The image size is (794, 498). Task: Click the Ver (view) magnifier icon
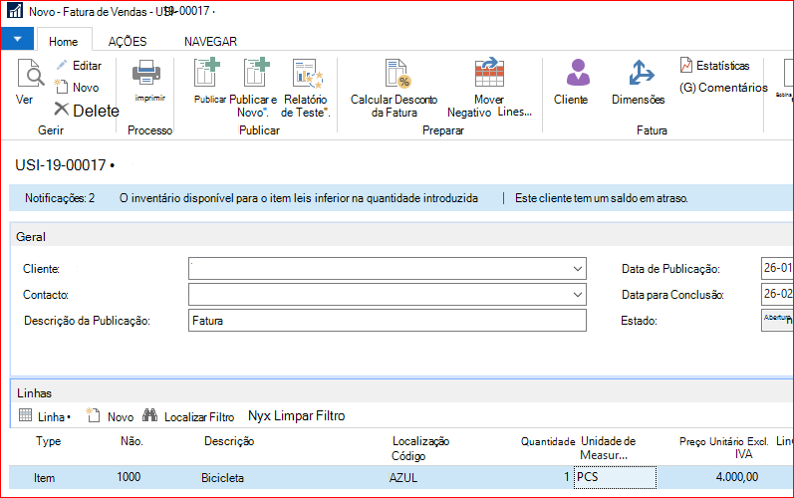point(30,74)
